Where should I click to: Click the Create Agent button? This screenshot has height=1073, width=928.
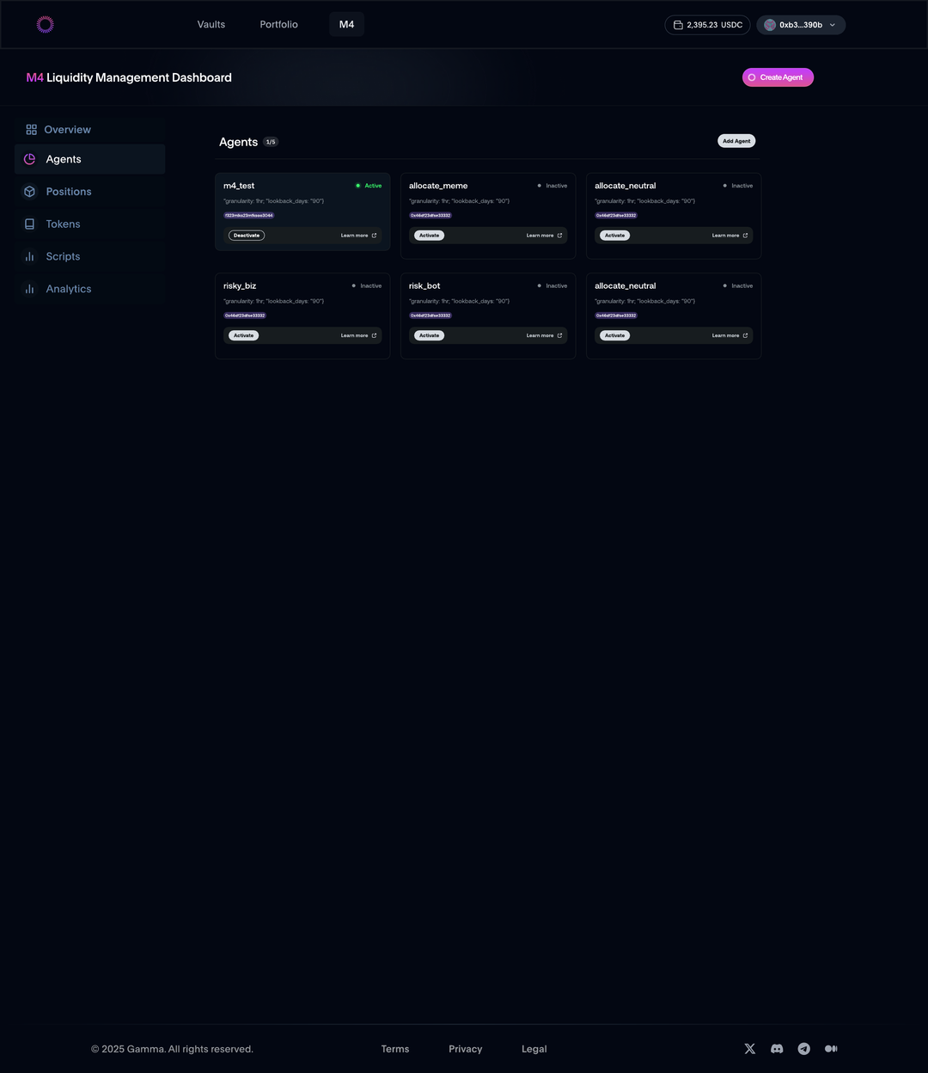[778, 77]
